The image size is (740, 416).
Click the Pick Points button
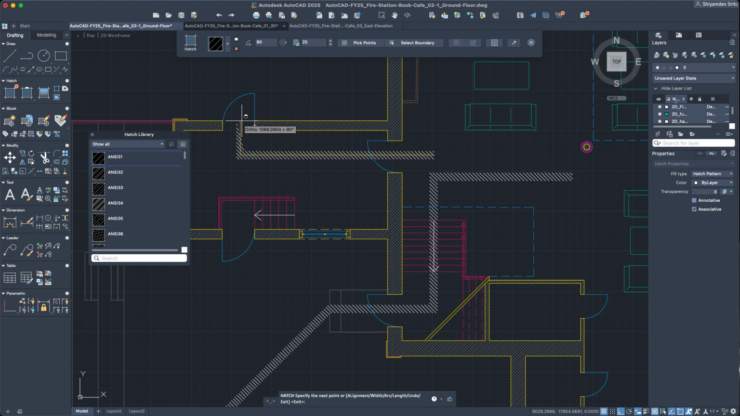coord(360,42)
